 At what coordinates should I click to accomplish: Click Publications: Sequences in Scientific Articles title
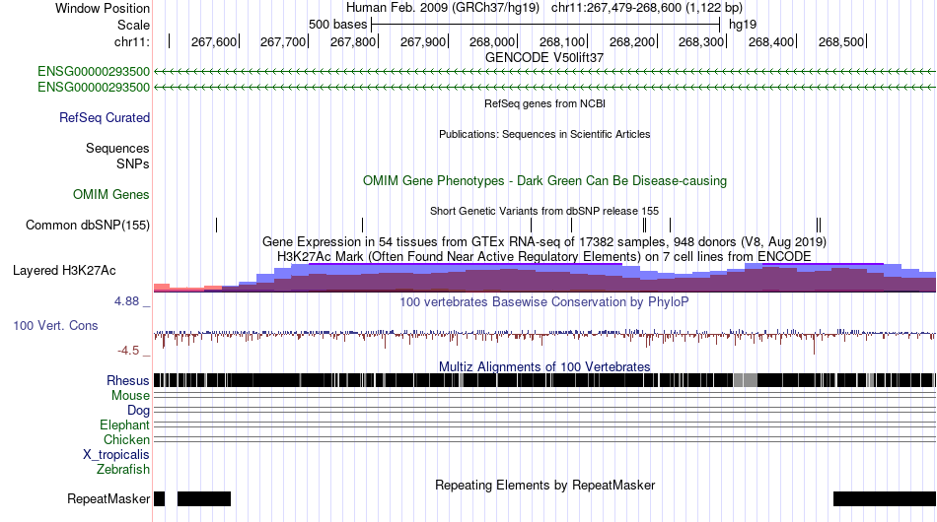coord(544,134)
